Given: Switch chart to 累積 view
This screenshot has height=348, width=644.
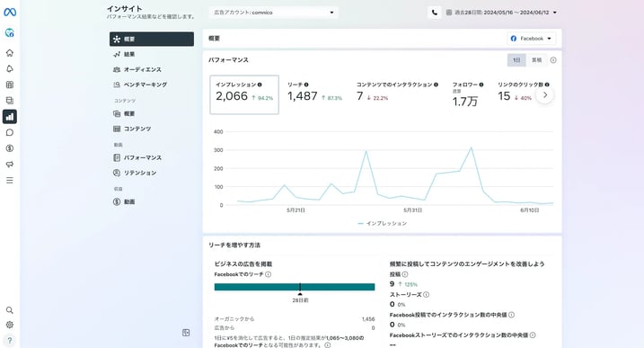Looking at the screenshot, I should pyautogui.click(x=536, y=60).
